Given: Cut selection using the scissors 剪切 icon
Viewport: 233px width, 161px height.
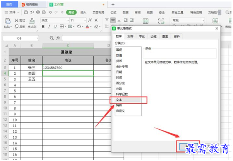Looking at the screenshot, I should [20, 21].
